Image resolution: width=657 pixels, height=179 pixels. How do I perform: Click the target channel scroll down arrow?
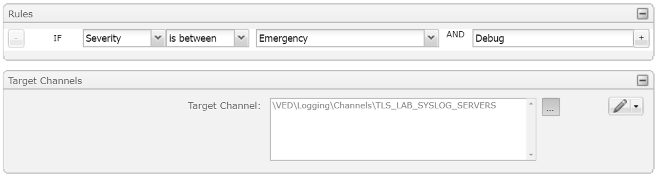(x=531, y=155)
